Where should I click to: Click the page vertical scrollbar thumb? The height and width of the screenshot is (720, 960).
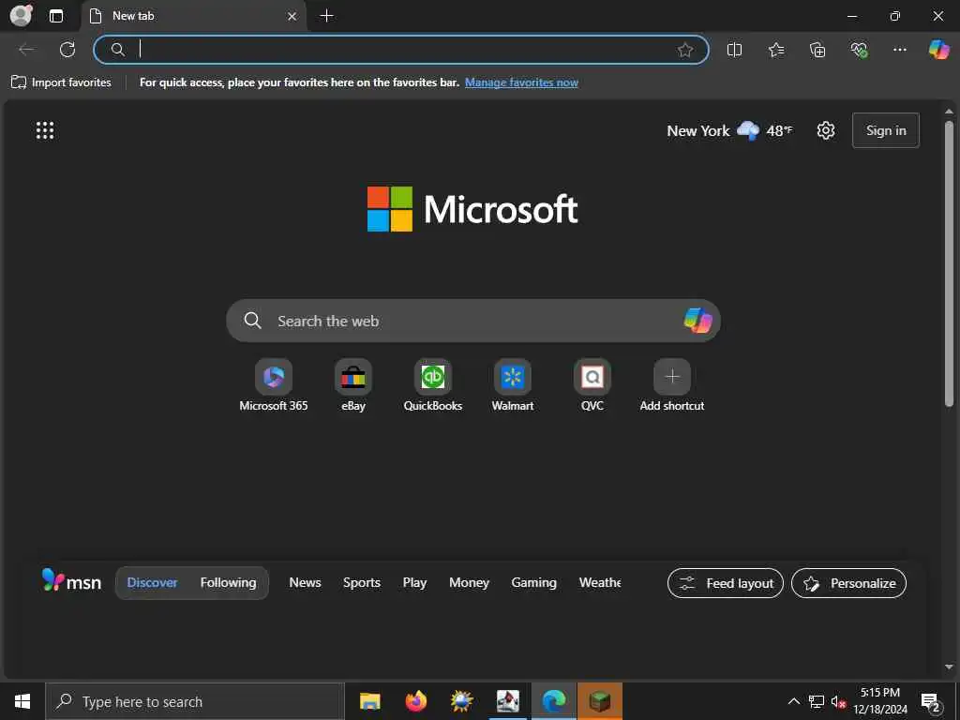(949, 263)
